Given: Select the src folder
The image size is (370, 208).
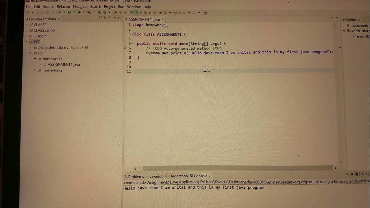Looking at the screenshot, I should pyautogui.click(x=38, y=53).
